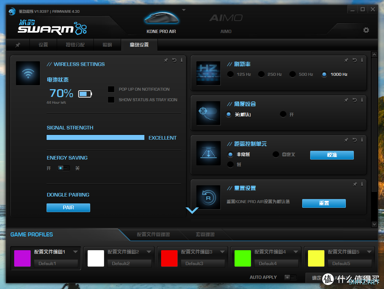Open settings via the gear icon
The height and width of the screenshot is (289, 384).
(366, 30)
